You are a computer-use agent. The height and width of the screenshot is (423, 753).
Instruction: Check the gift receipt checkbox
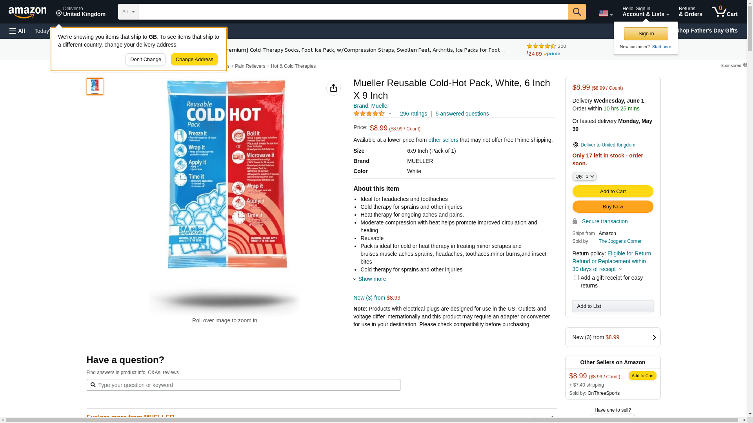pyautogui.click(x=576, y=278)
